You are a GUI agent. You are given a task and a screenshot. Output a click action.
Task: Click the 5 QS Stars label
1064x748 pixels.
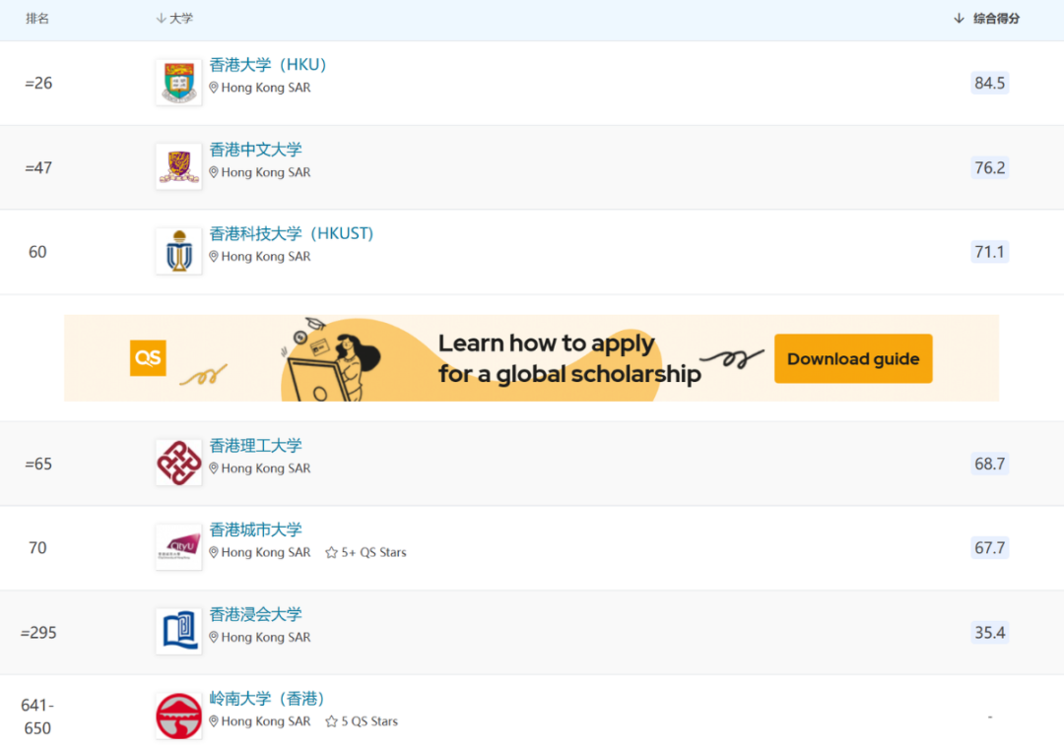tap(369, 721)
